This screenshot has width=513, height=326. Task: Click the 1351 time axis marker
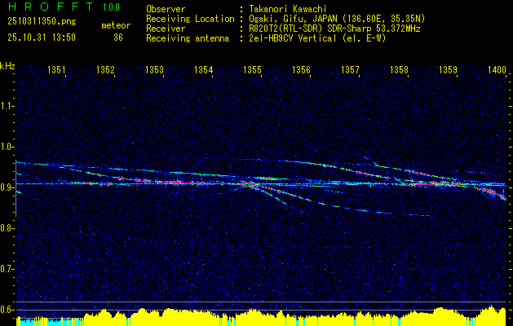pos(56,69)
